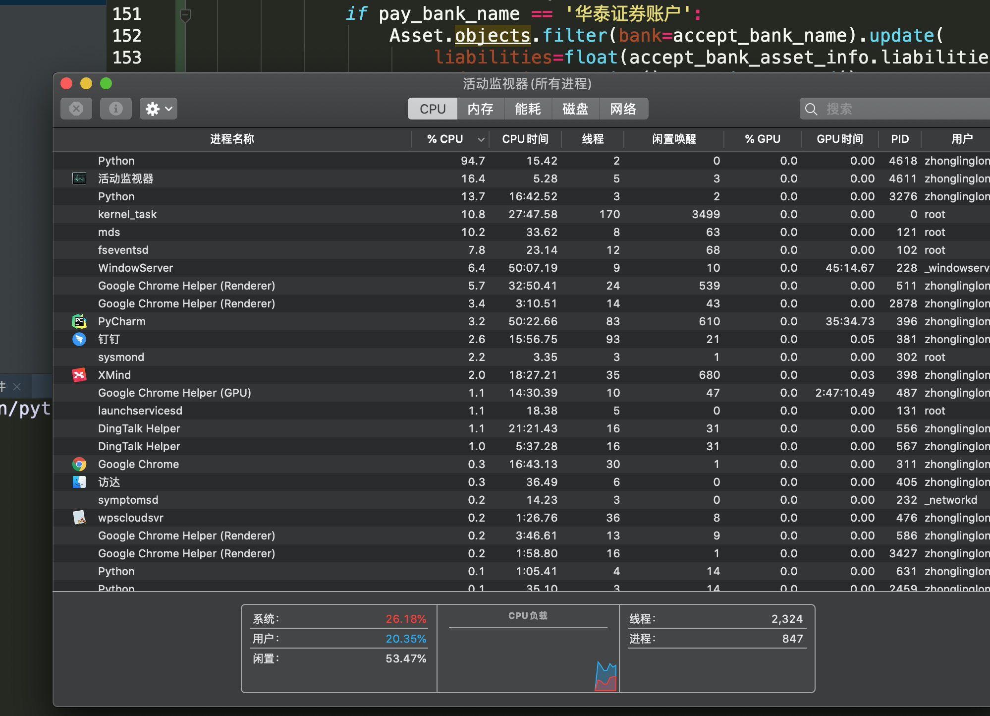Switch to the 内存 tab
Image resolution: width=990 pixels, height=716 pixels.
(480, 109)
